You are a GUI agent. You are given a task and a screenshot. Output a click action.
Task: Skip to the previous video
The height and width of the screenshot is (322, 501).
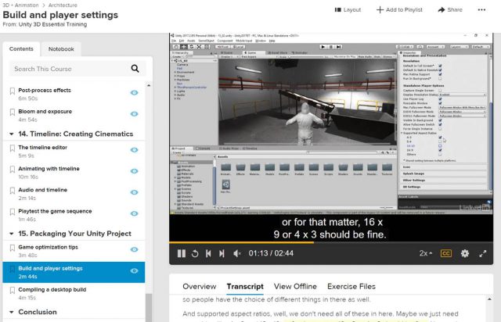208,253
